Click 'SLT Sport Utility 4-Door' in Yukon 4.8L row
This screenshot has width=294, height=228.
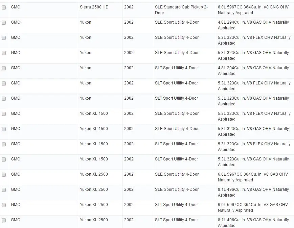pyautogui.click(x=177, y=68)
